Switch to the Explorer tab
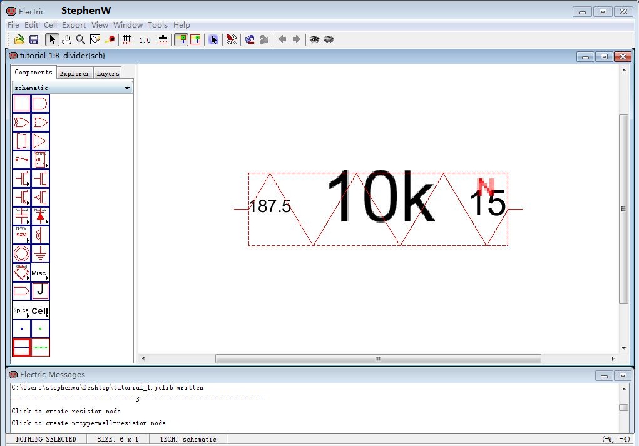This screenshot has height=446, width=639. click(74, 73)
